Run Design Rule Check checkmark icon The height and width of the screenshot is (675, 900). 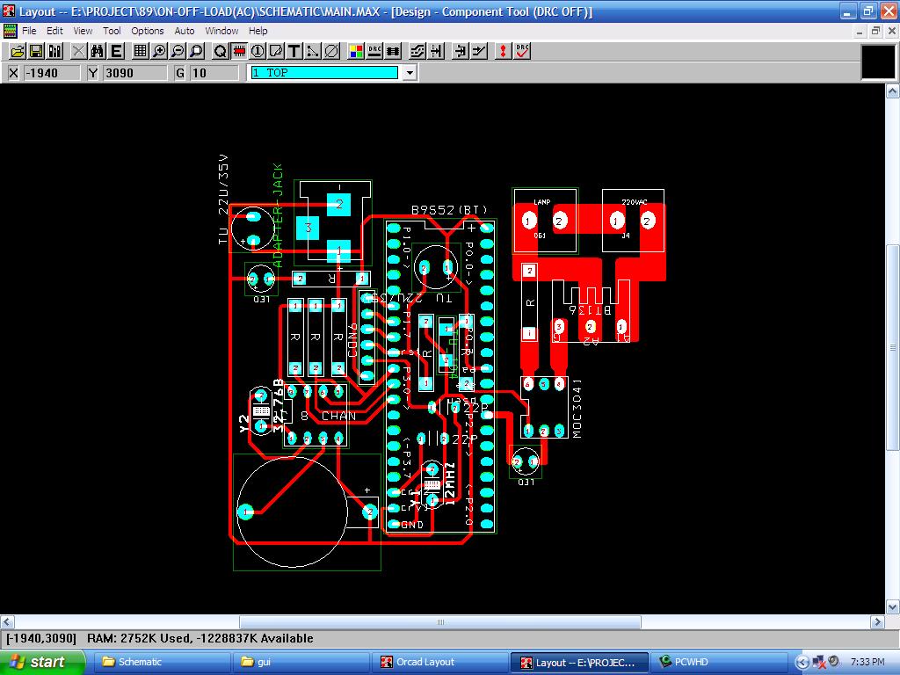tap(522, 52)
